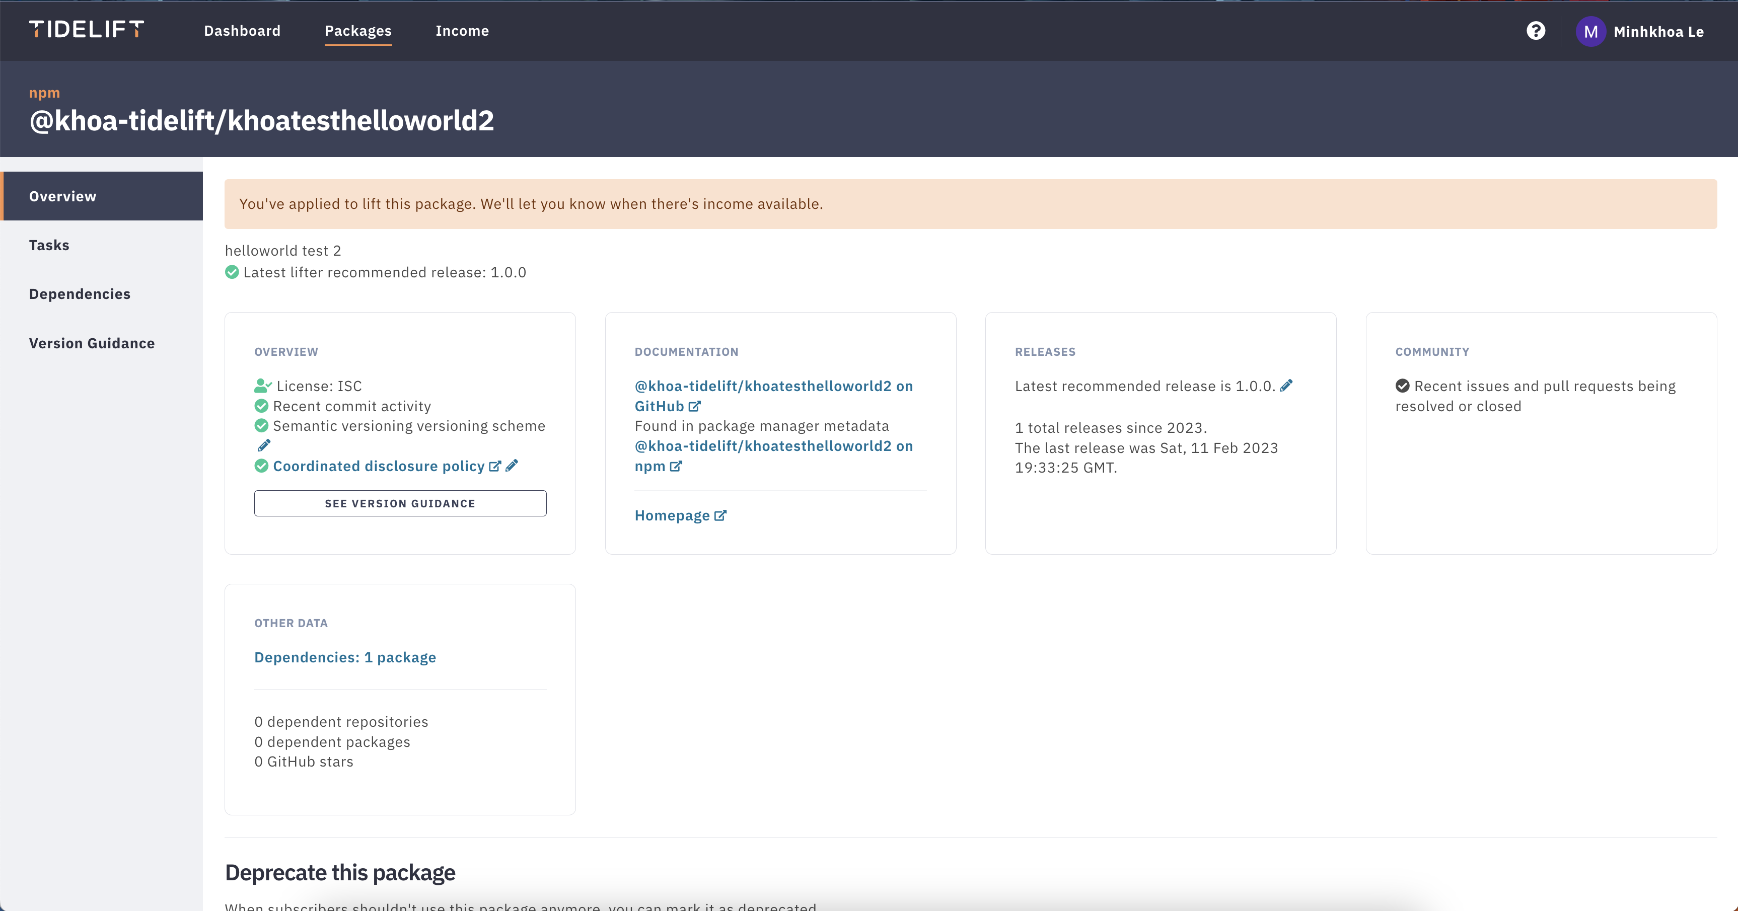This screenshot has height=911, width=1738.
Task: Click green check beside Semantic versioning
Action: pos(261,425)
